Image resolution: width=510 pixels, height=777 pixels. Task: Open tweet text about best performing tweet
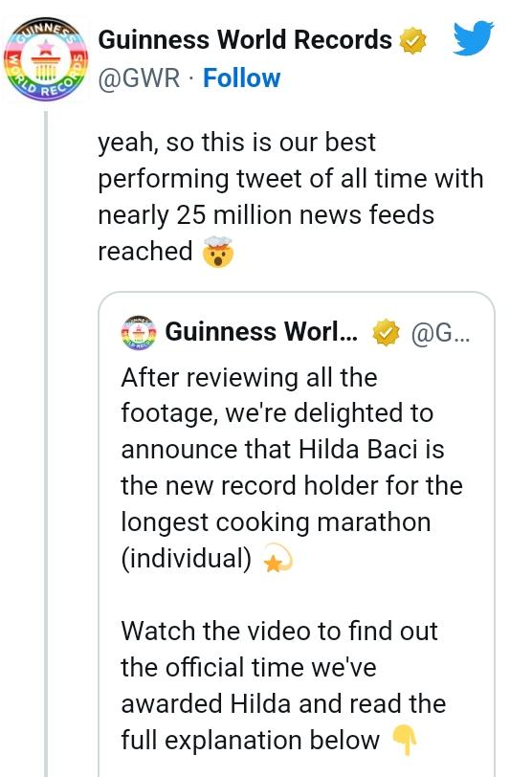[x=291, y=197]
